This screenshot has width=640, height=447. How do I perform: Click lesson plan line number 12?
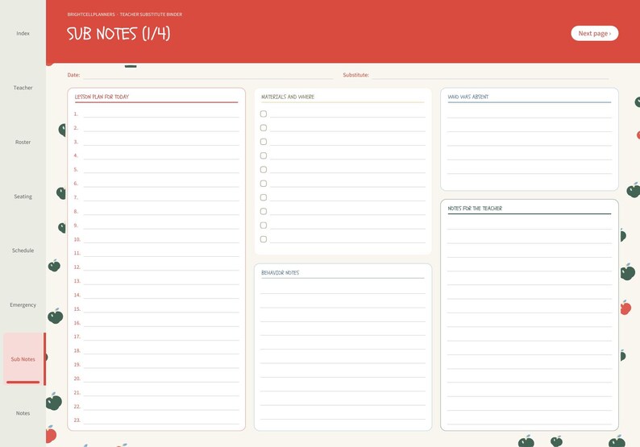[161, 267]
